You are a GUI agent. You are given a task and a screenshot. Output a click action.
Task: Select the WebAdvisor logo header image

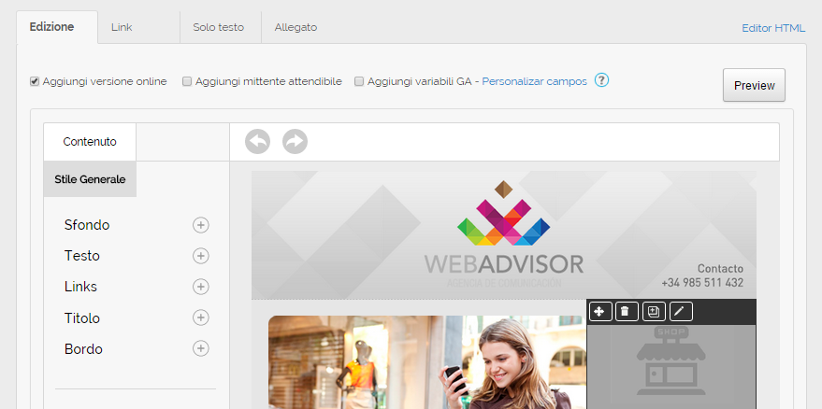coord(504,235)
